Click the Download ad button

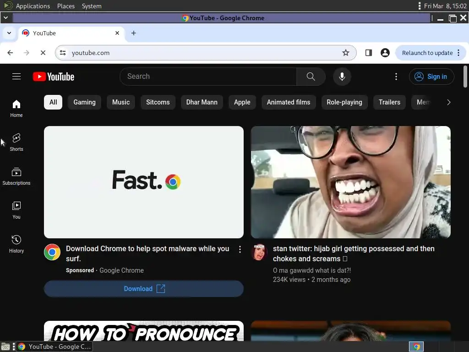point(144,289)
